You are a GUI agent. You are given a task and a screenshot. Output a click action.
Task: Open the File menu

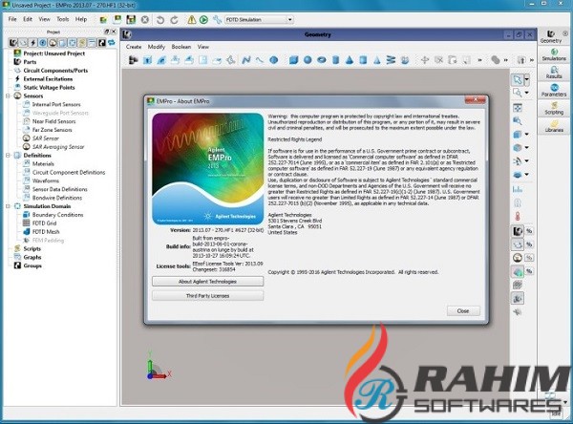tap(12, 19)
